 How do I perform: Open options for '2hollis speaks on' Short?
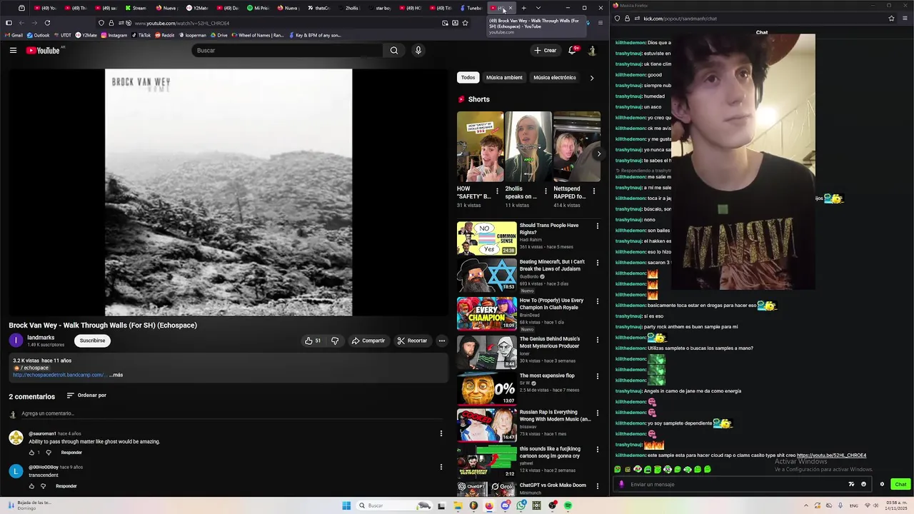[546, 191]
